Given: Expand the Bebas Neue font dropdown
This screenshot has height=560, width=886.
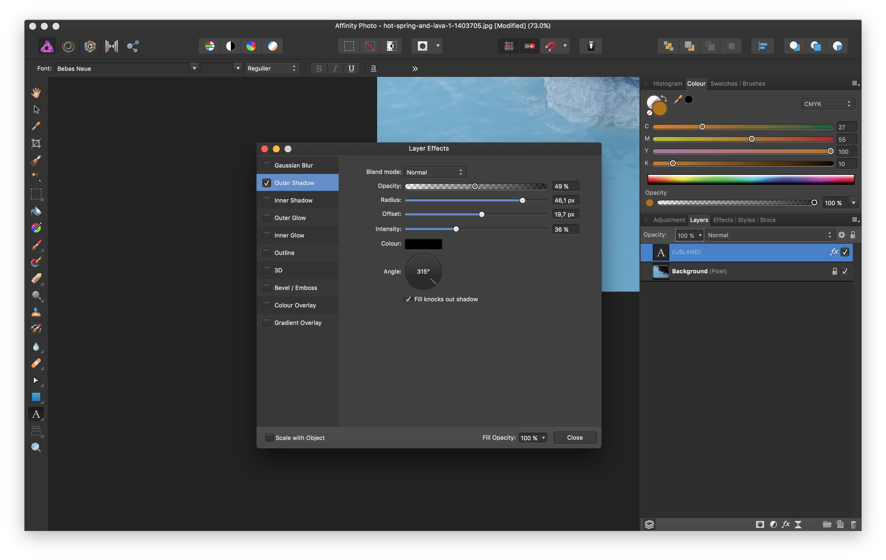Looking at the screenshot, I should click(194, 68).
